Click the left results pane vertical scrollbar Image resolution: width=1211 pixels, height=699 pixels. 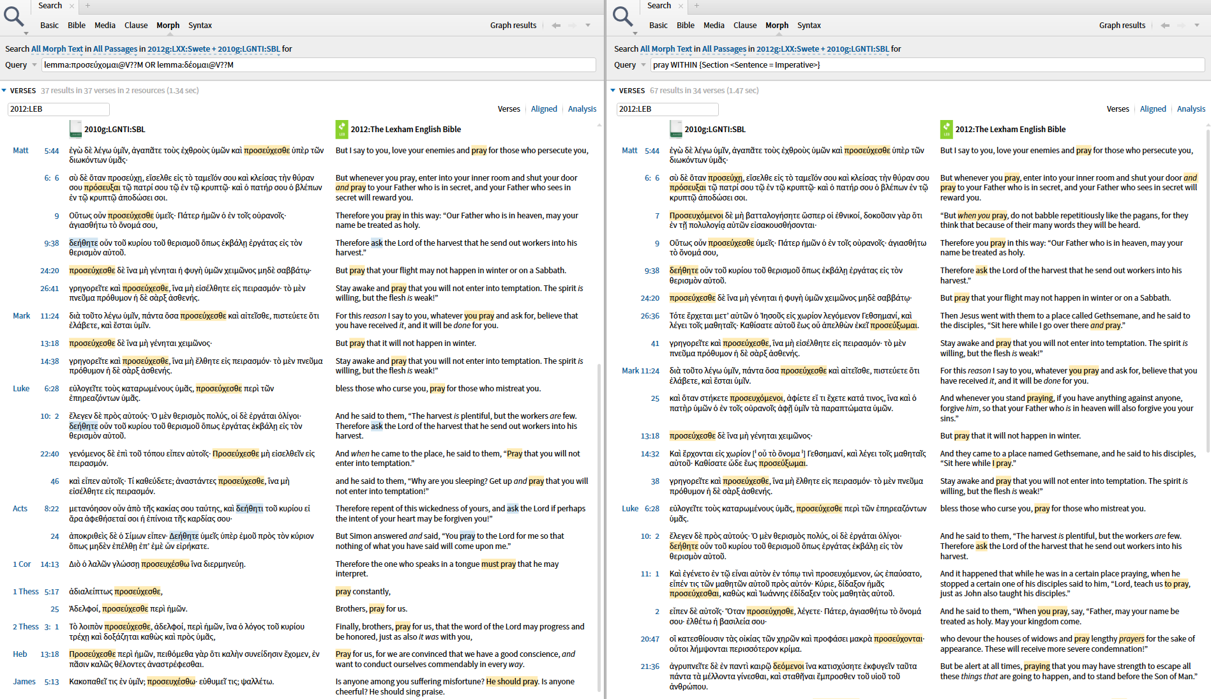tap(599, 527)
